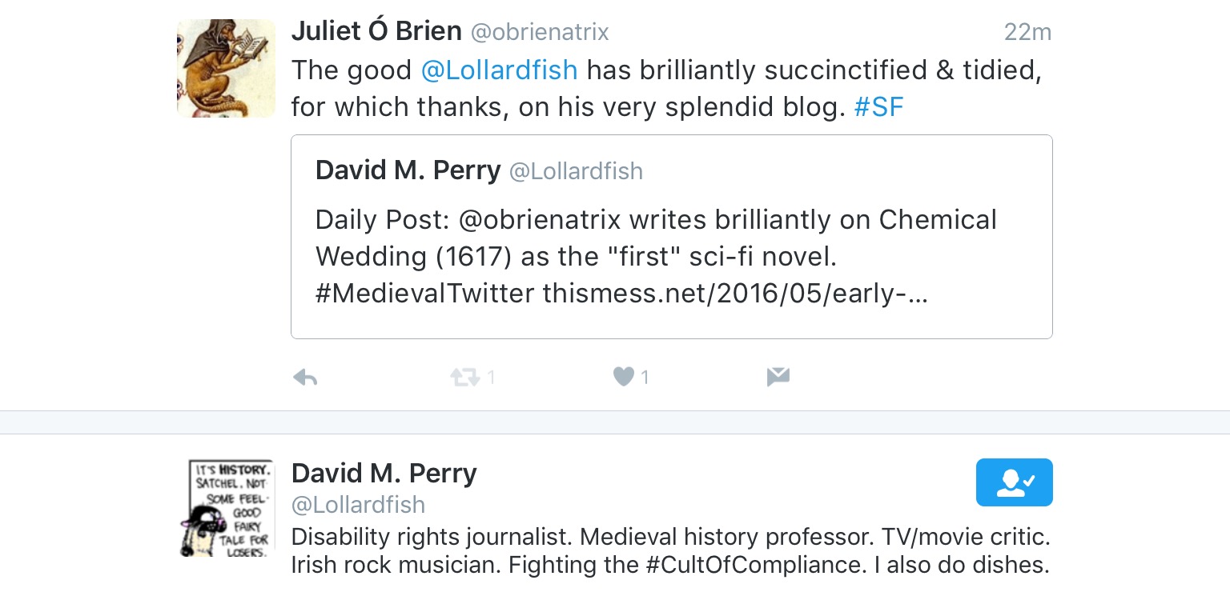The height and width of the screenshot is (600, 1230).
Task: Send the tweet via direct message icon
Action: tap(778, 377)
